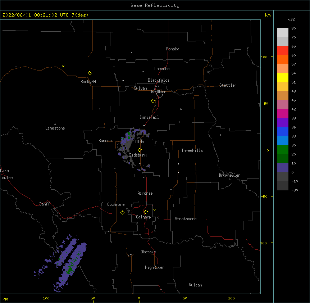The height and width of the screenshot is (303, 310).
Task: Click the HighRiver label
Action: (x=155, y=267)
